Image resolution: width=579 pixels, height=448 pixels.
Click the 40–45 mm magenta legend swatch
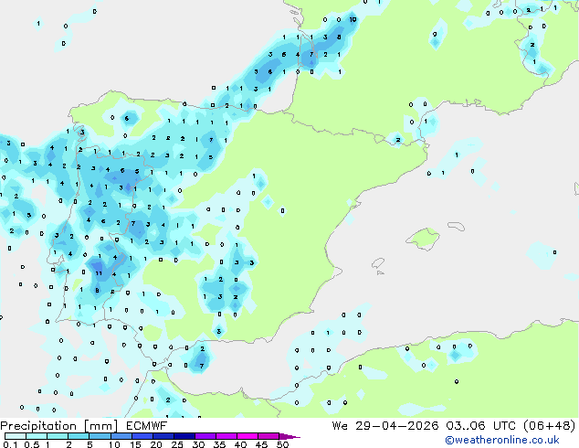(247, 436)
